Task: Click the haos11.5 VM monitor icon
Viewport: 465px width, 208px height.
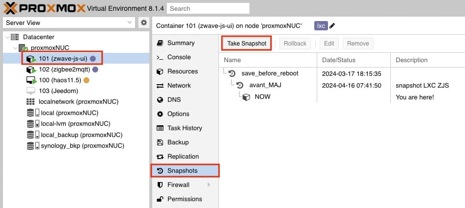Action: [x=31, y=80]
